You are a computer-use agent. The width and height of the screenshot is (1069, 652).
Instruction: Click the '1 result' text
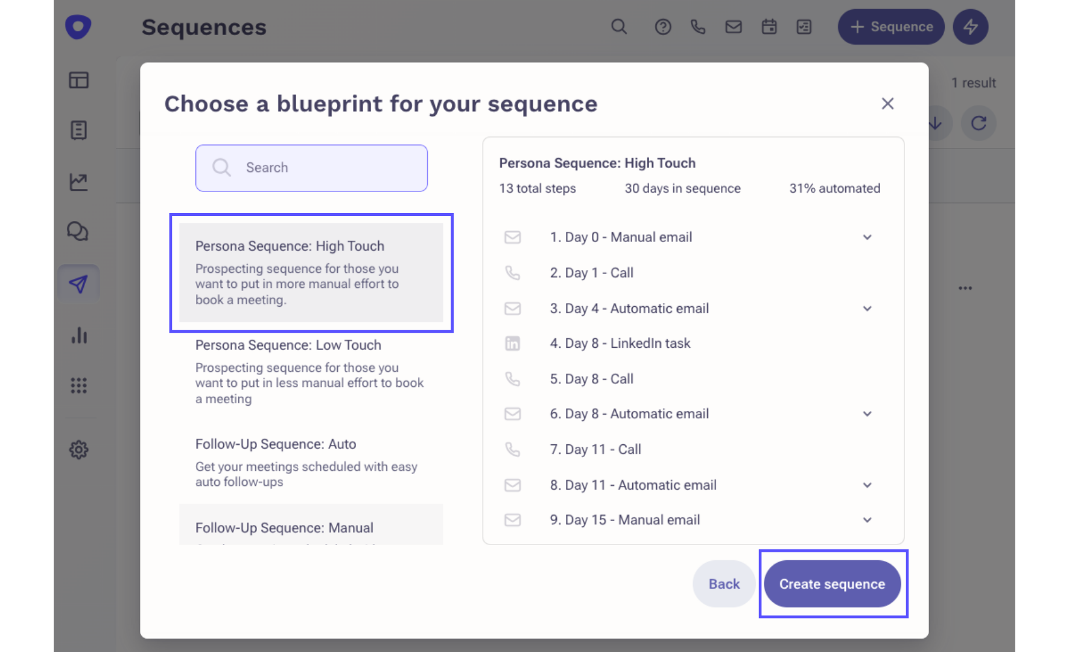pyautogui.click(x=974, y=83)
